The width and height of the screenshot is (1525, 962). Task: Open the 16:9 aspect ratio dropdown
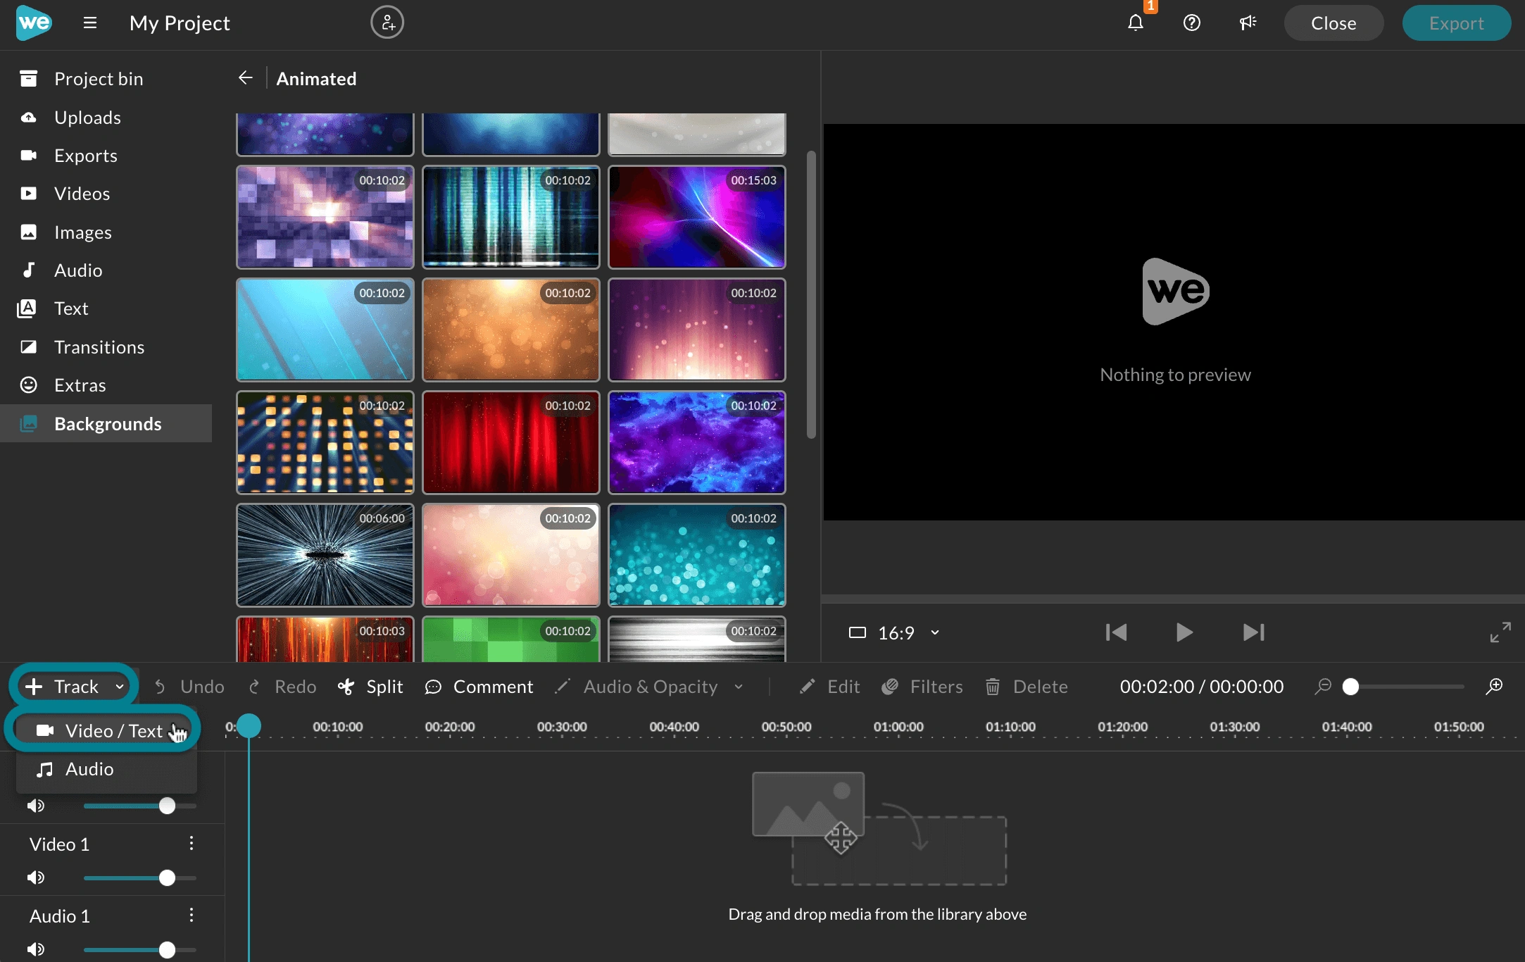(894, 632)
